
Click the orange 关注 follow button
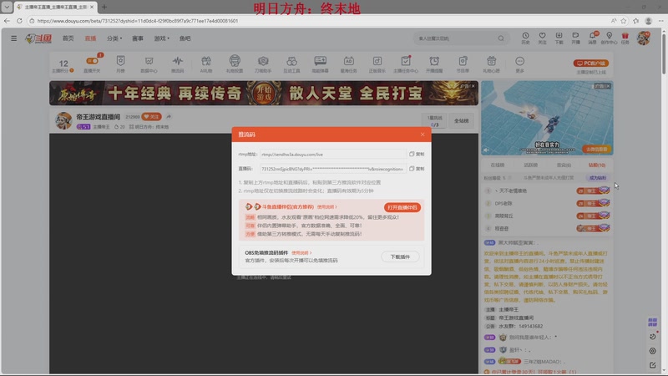pos(151,116)
